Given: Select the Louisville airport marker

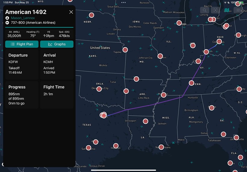Looking at the screenshot, I should (x=198, y=61).
